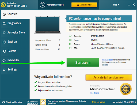This screenshot has height=105, width=137.
Task: Open the Scheduler section
Action: tap(15, 61)
